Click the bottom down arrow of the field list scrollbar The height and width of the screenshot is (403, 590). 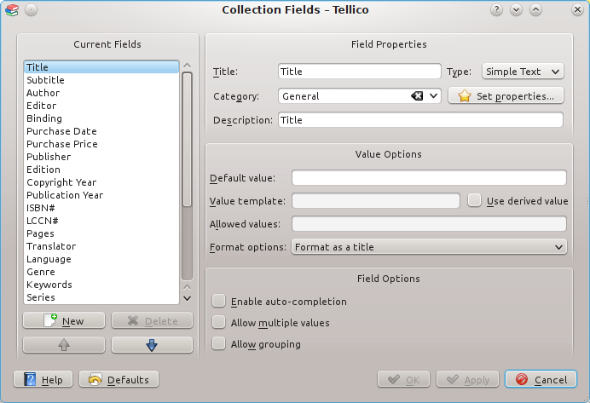[187, 298]
